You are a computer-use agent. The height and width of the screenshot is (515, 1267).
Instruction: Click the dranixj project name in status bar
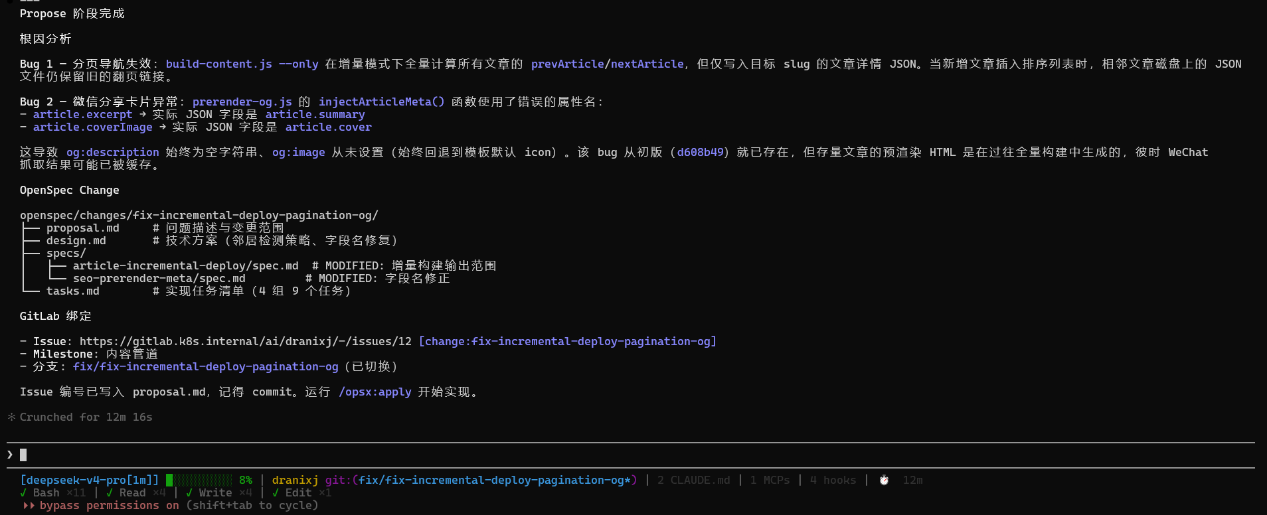pos(296,480)
